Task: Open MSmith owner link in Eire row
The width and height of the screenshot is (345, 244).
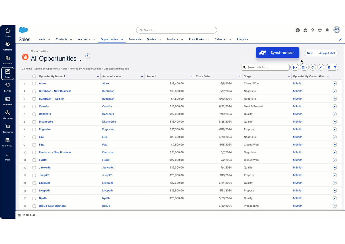Action: click(x=298, y=137)
